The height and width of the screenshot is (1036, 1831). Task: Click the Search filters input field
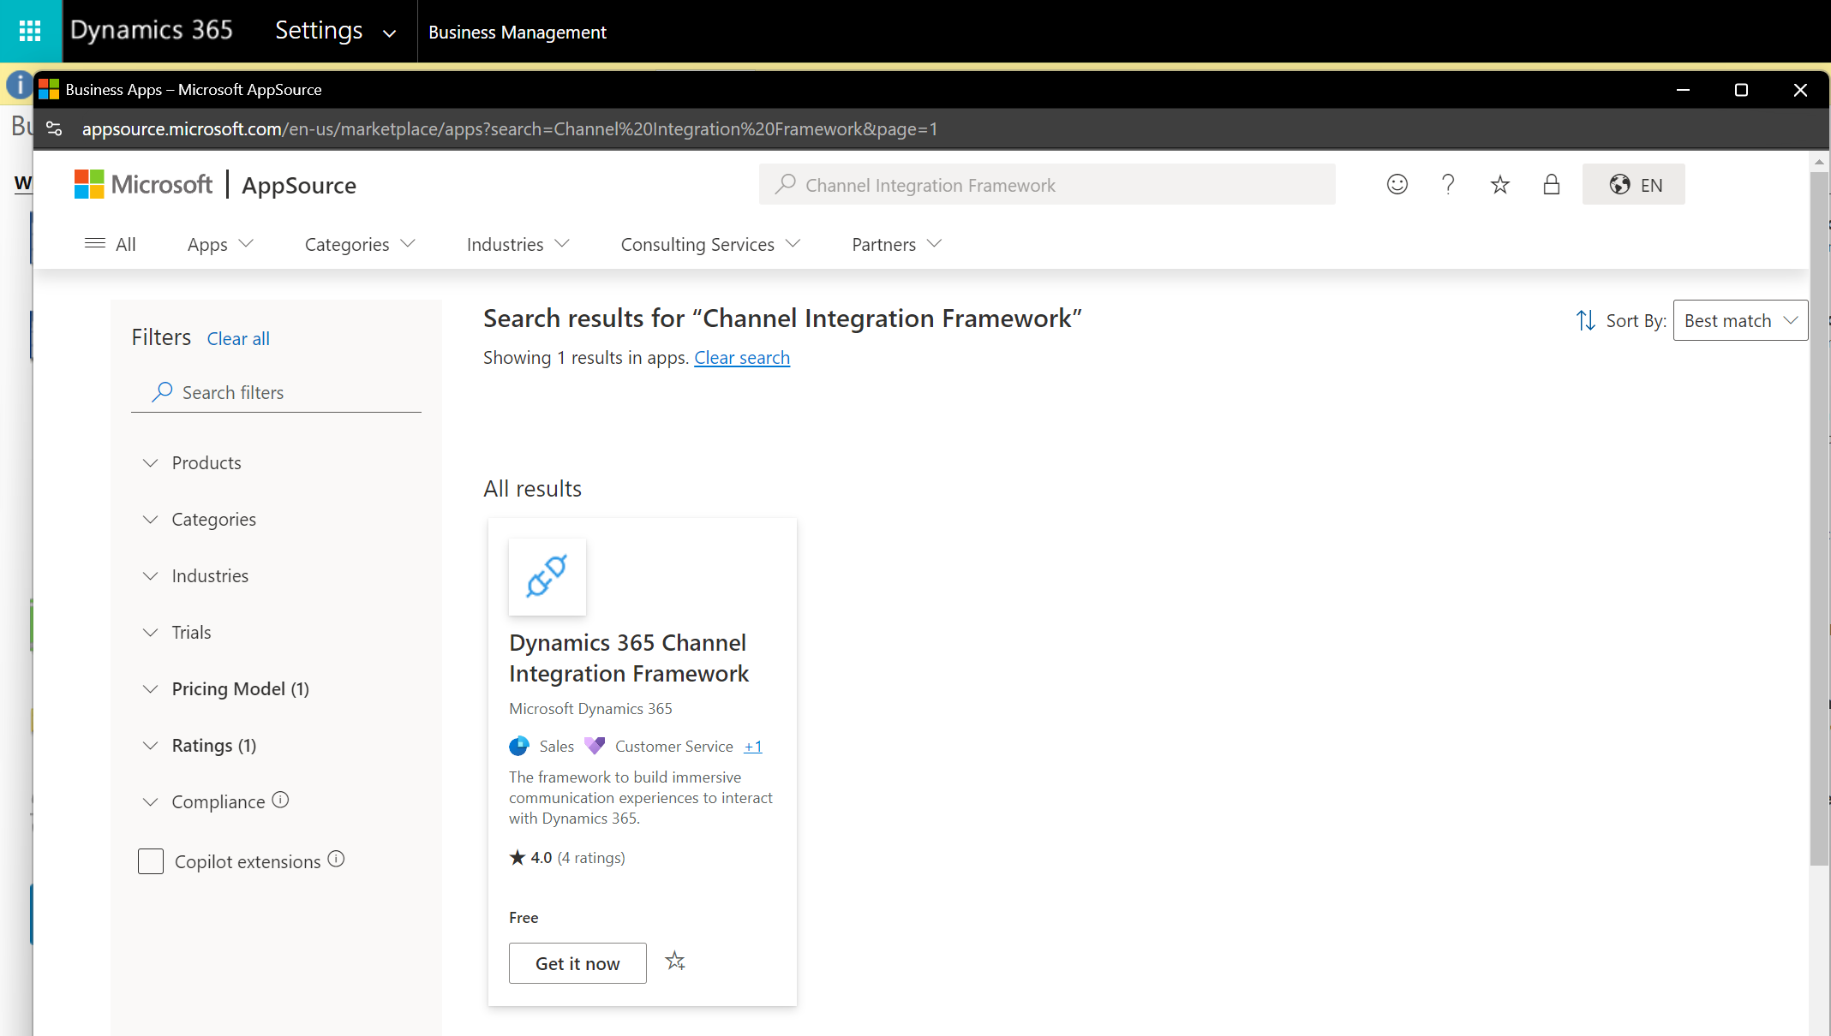coord(276,392)
